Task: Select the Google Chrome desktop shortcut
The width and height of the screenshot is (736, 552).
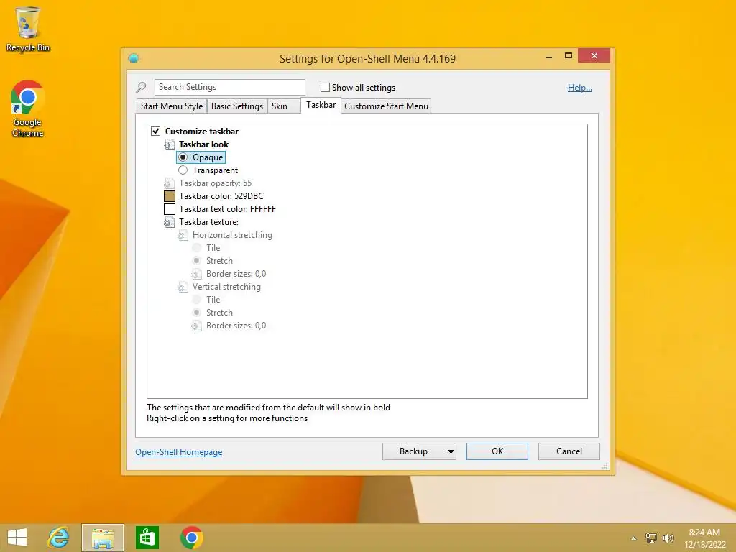Action: pyautogui.click(x=28, y=109)
